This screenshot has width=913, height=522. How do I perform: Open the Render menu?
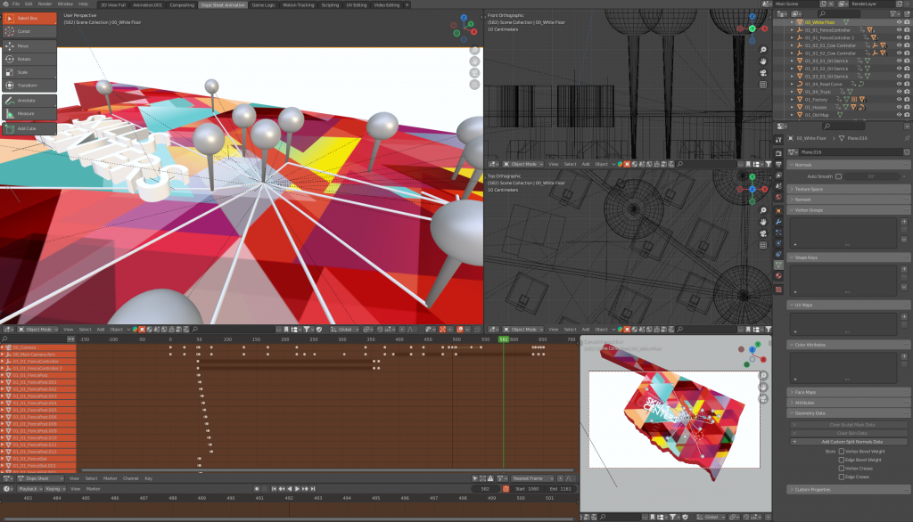click(45, 4)
